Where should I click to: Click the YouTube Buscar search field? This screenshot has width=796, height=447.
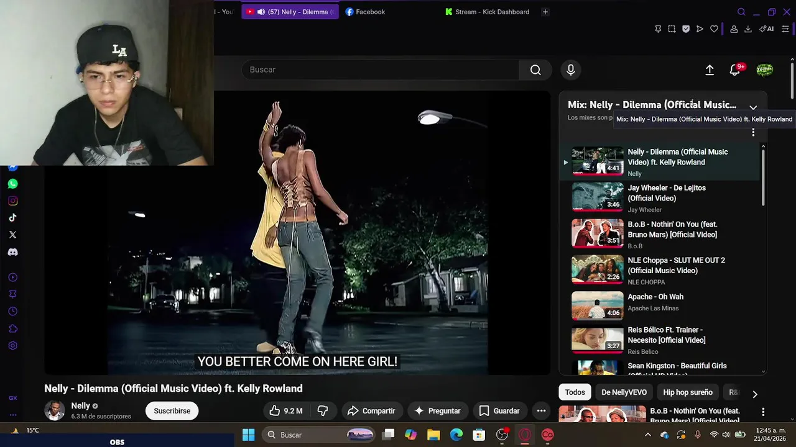[381, 70]
